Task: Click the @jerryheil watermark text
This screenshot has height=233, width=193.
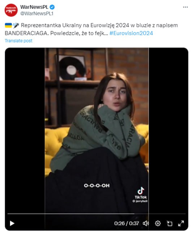Action: [x=140, y=201]
